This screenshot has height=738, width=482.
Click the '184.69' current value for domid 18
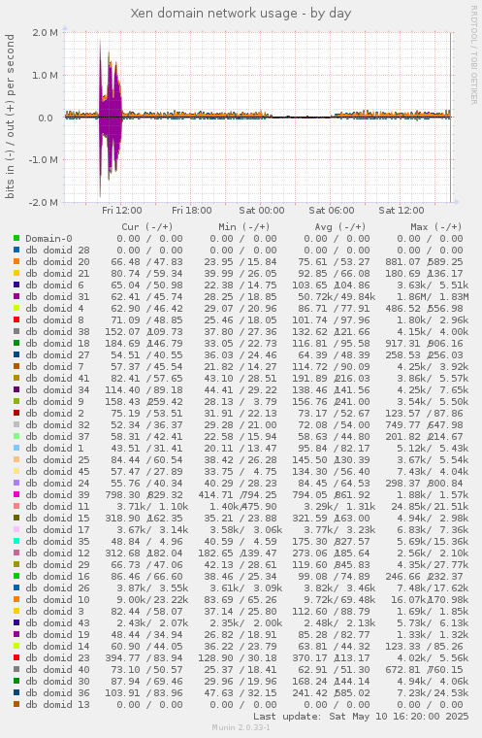pos(125,343)
